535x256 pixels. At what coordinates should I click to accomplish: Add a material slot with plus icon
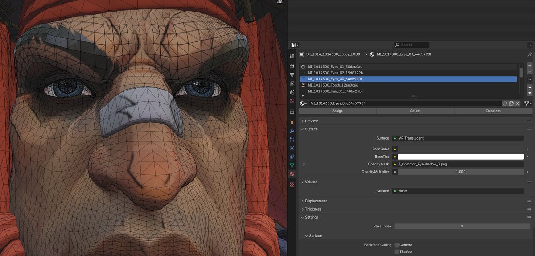click(x=530, y=65)
